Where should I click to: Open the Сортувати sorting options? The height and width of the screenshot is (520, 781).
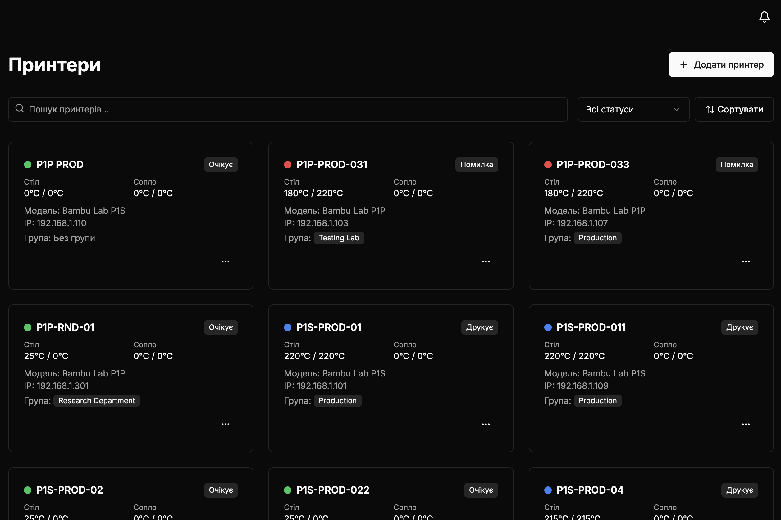tap(734, 109)
